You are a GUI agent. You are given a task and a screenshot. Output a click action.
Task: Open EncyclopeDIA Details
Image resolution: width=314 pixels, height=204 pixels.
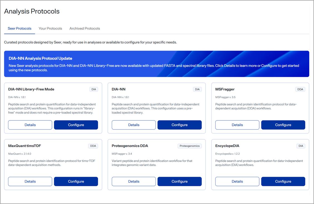[237, 182]
